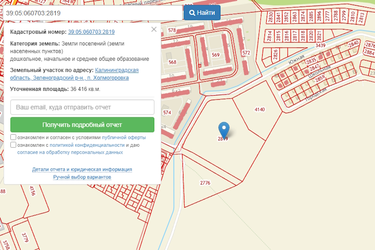Open Детали отчета и юридическая информация
The width and height of the screenshot is (375, 250).
(82, 170)
